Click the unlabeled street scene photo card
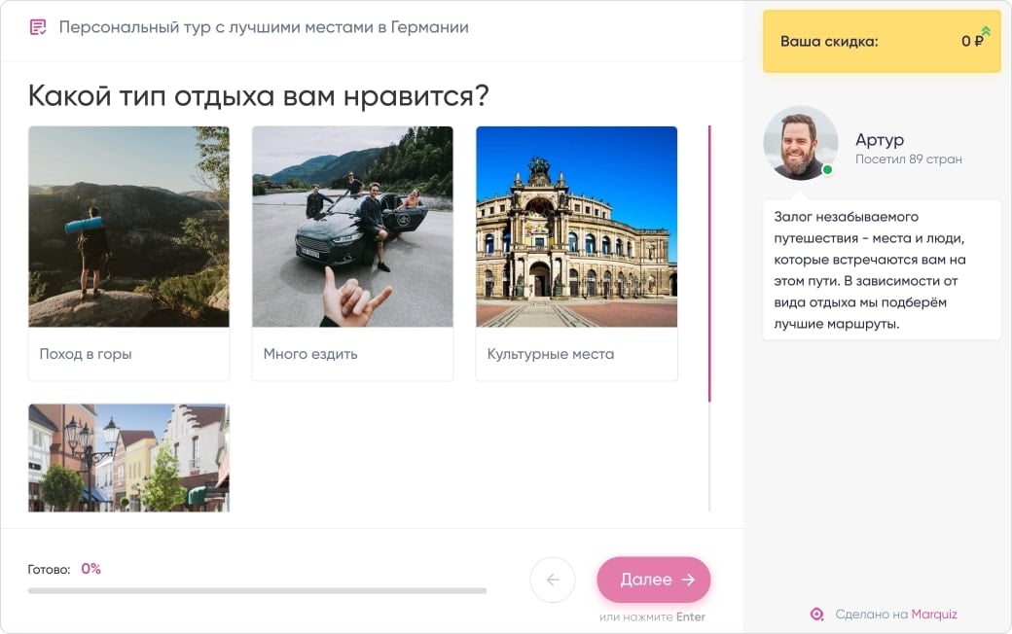This screenshot has width=1012, height=634. point(128,456)
